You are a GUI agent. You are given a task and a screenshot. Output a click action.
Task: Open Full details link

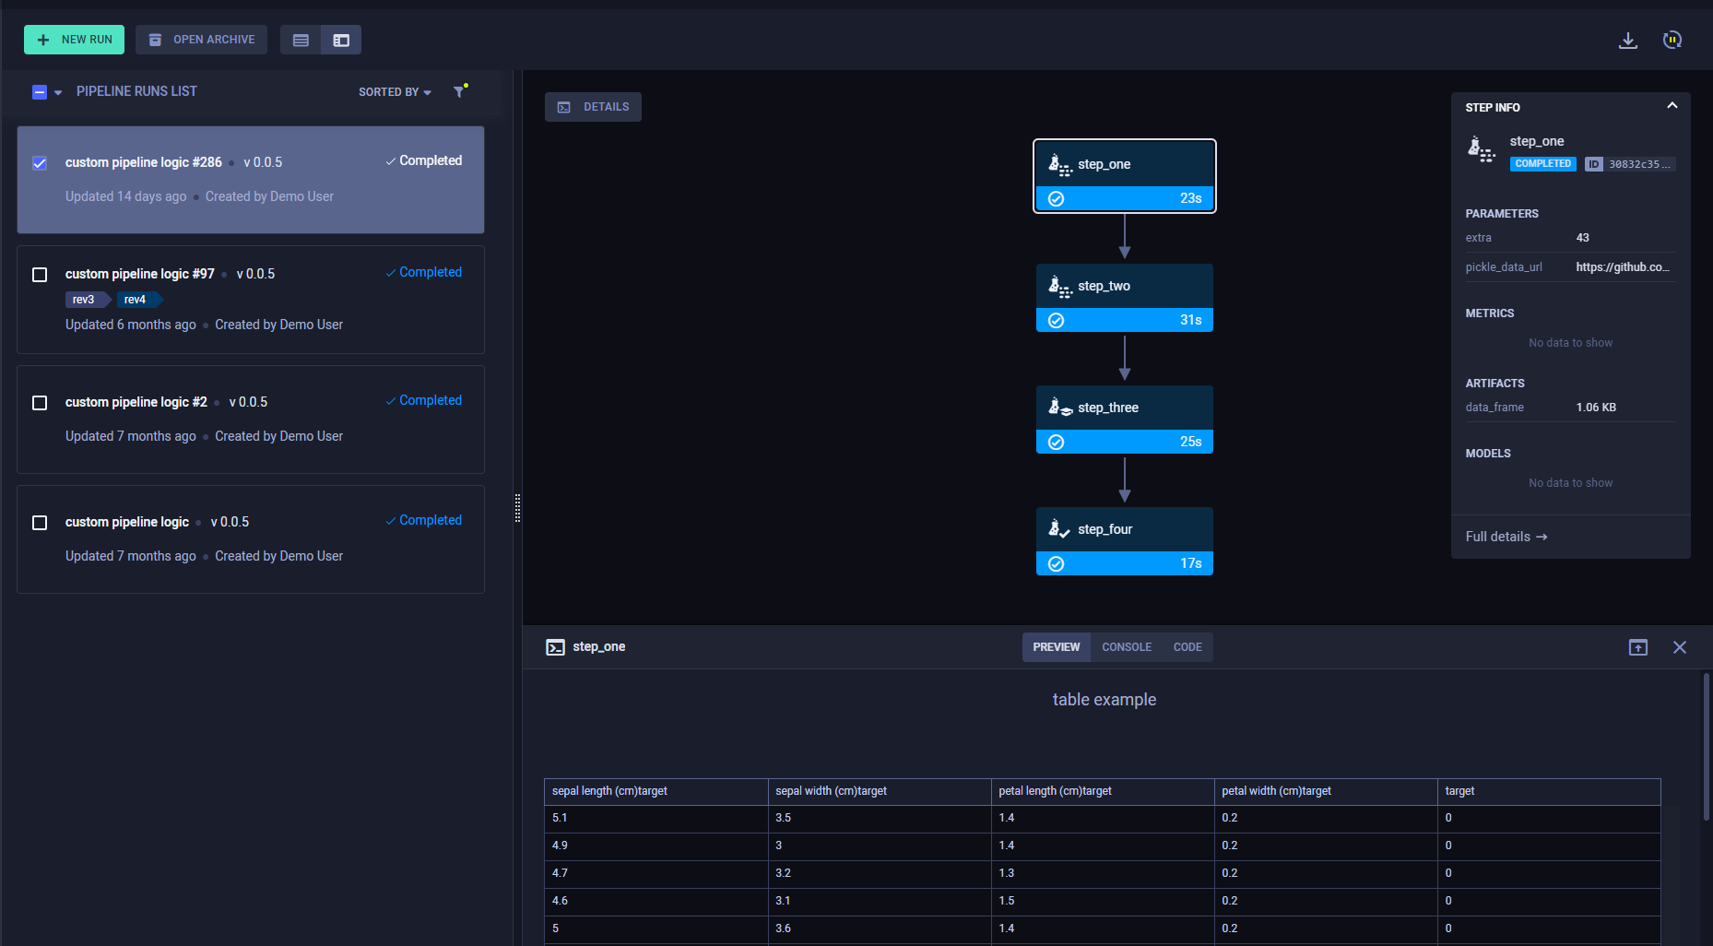tap(1506, 537)
